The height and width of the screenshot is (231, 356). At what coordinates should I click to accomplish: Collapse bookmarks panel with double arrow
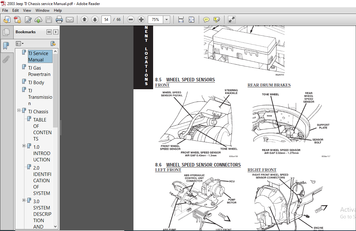click(x=49, y=32)
